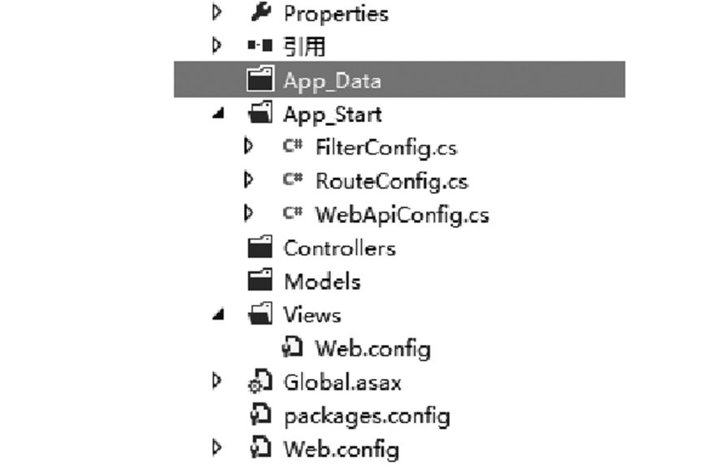Viewport: 718px width, 475px height.
Task: Click the wrench icon beside Properties
Action: (x=259, y=12)
